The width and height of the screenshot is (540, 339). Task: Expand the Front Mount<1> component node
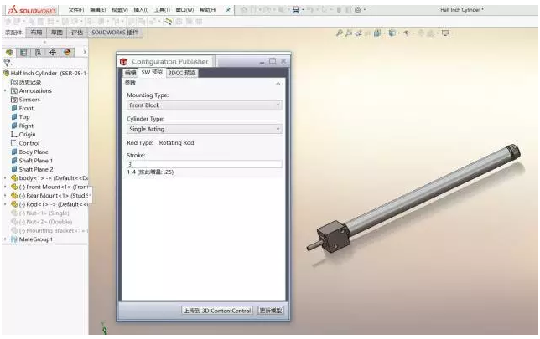tap(5, 187)
